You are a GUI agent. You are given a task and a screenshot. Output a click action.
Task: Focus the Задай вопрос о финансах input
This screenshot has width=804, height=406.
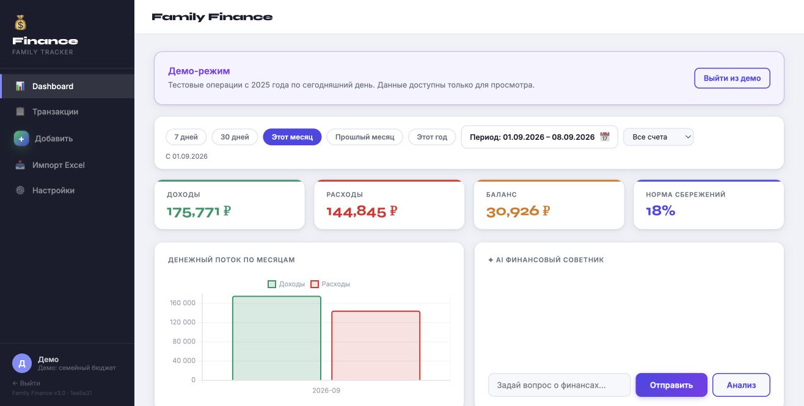point(559,385)
